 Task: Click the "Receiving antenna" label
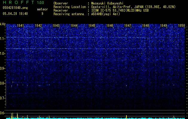[x=69, y=14]
